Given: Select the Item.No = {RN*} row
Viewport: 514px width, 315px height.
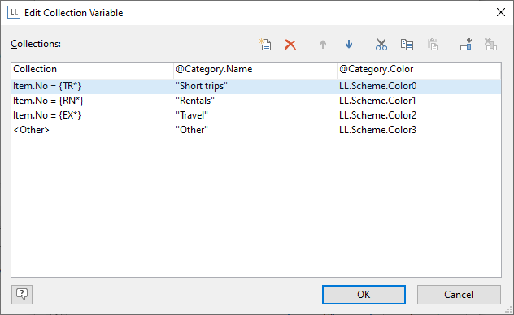Looking at the screenshot, I should click(x=256, y=101).
